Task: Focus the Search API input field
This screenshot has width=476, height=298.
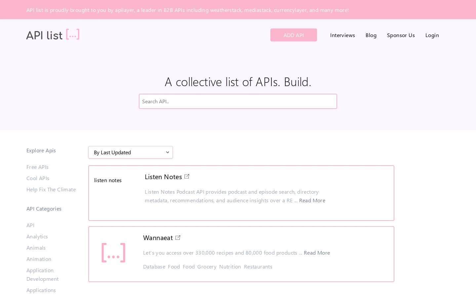Action: (238, 101)
